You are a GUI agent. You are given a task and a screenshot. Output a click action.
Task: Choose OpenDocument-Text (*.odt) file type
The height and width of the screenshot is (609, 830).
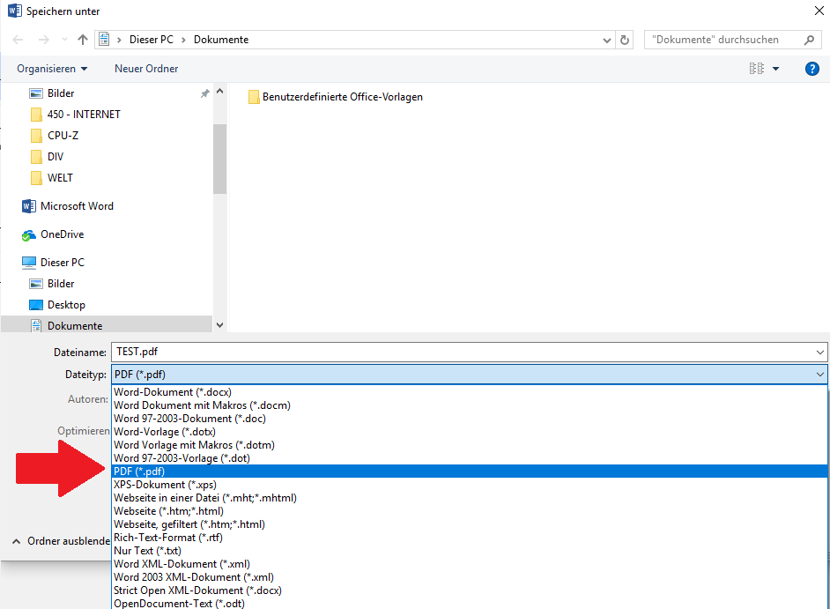point(469,603)
